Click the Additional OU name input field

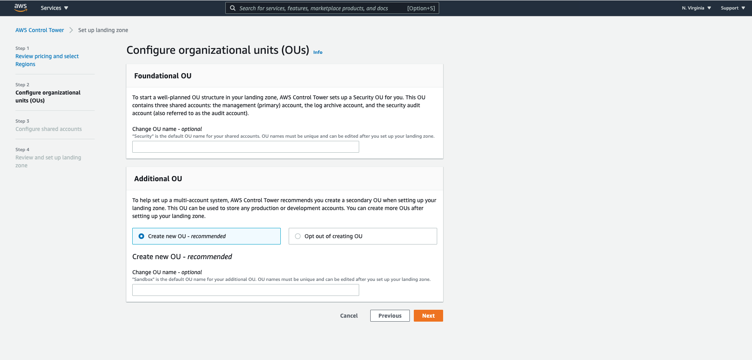pos(246,290)
